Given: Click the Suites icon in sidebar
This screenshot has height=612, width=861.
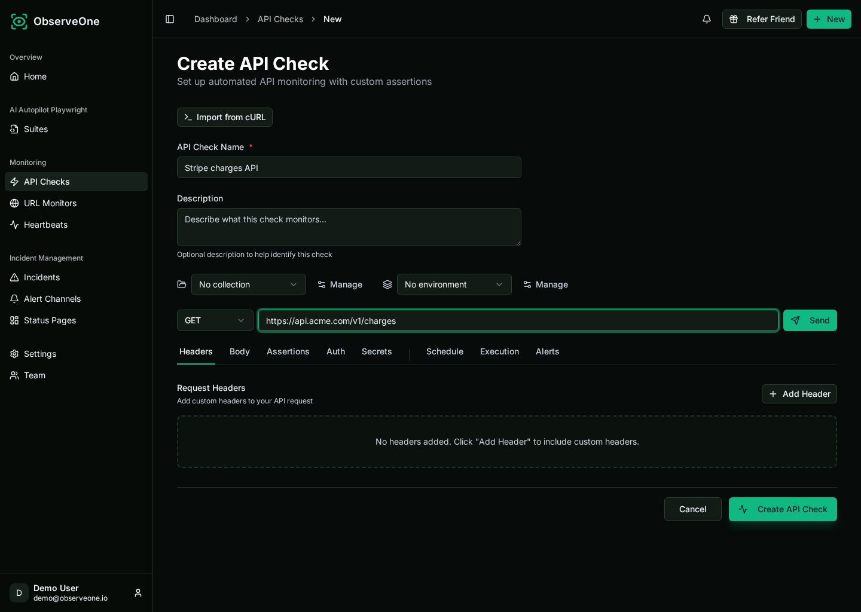Looking at the screenshot, I should [14, 129].
